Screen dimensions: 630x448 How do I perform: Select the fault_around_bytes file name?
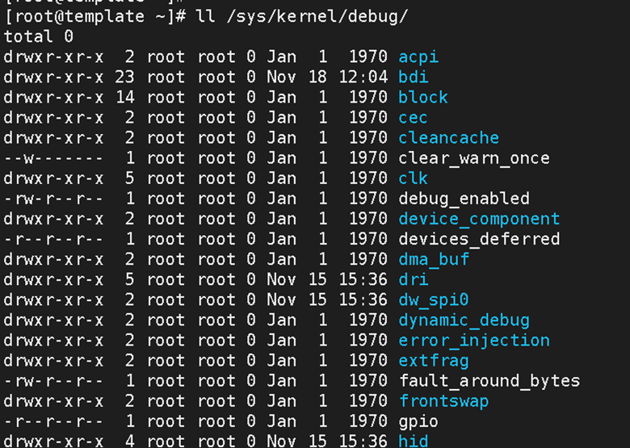489,381
